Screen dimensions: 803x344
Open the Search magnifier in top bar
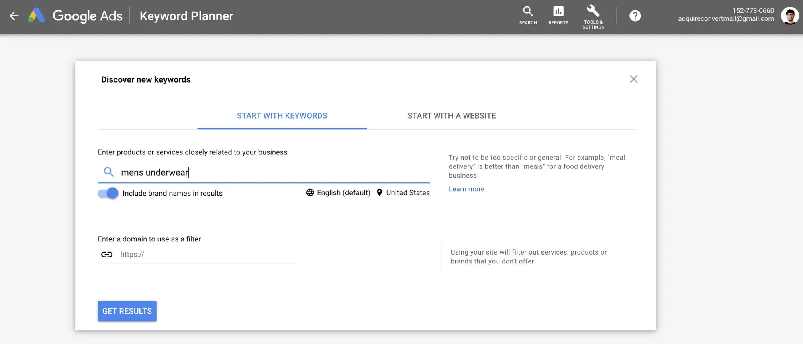click(x=528, y=16)
